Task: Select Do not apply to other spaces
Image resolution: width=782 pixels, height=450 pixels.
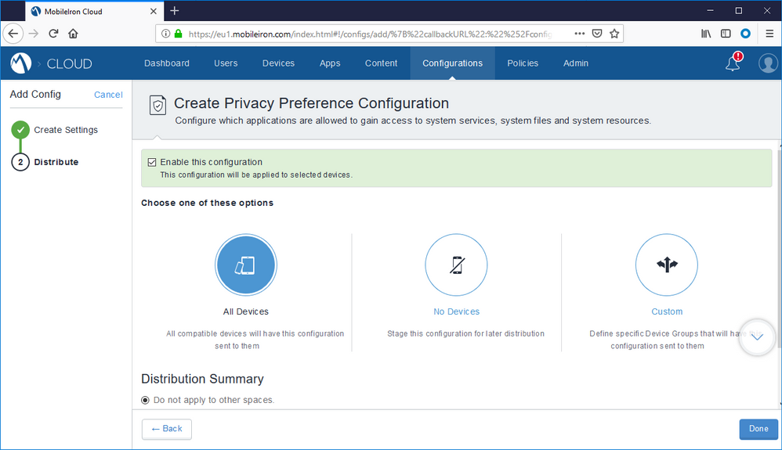Action: click(146, 400)
